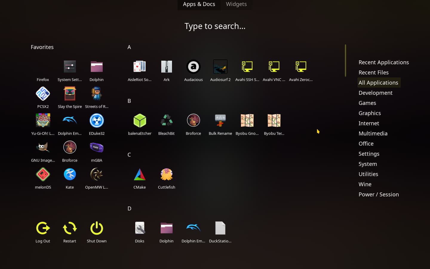Viewport: 430px width, 269px height.
Task: Open melonDS emulator
Action: tap(43, 178)
